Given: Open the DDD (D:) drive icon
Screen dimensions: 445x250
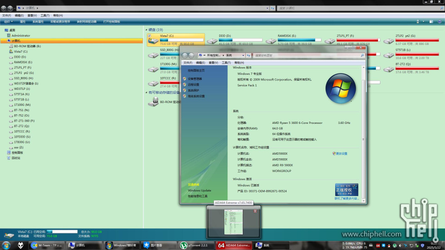Looking at the screenshot, I should [212, 41].
